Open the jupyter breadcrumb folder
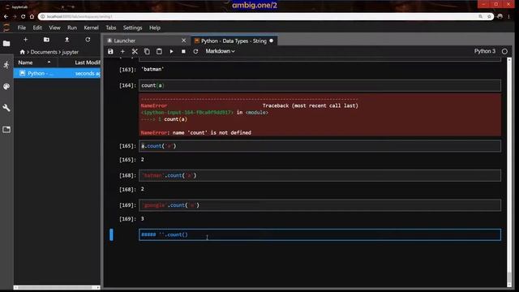The height and width of the screenshot is (292, 519). tap(71, 52)
